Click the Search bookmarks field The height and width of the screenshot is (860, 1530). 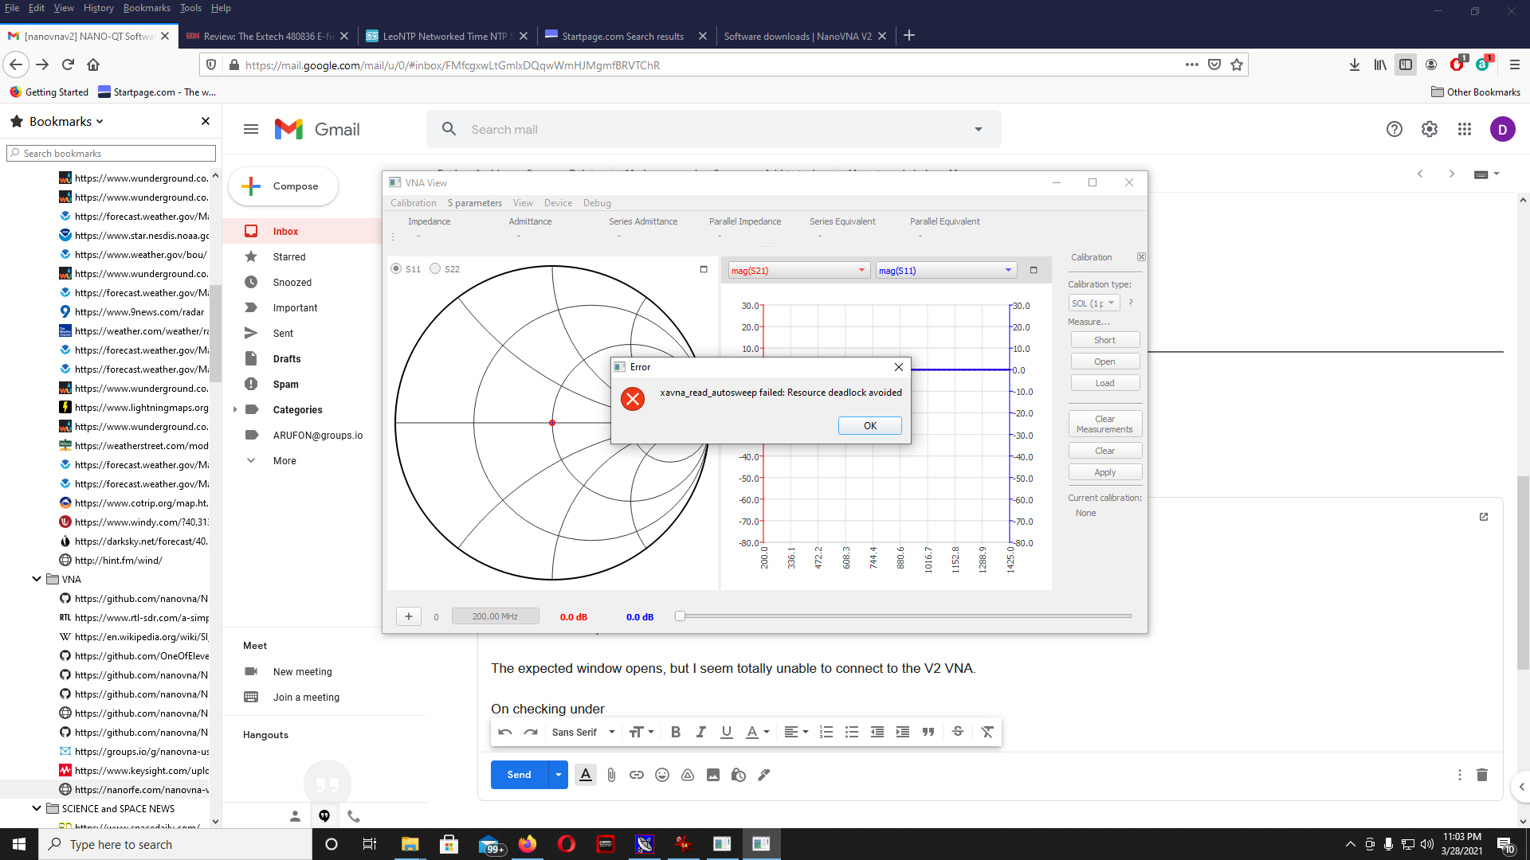[112, 153]
